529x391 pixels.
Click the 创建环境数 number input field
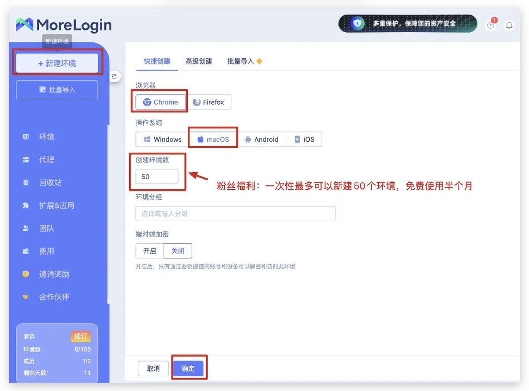pos(157,177)
